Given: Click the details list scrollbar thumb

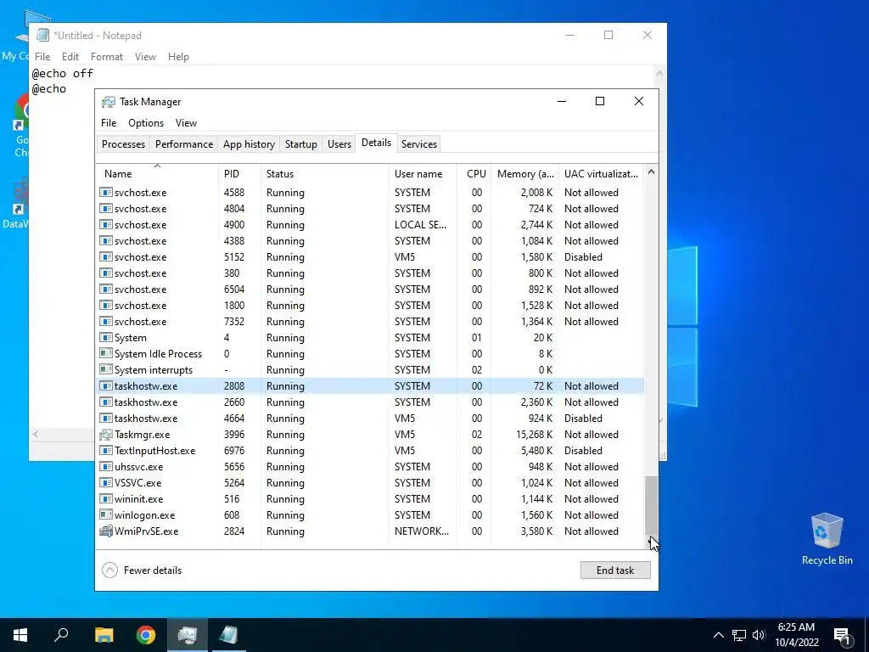Looking at the screenshot, I should pyautogui.click(x=651, y=504).
